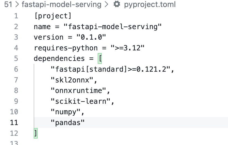The height and width of the screenshot is (145, 228).
Task: Click the "scikit-learn" dependency string
Action: pos(81,101)
